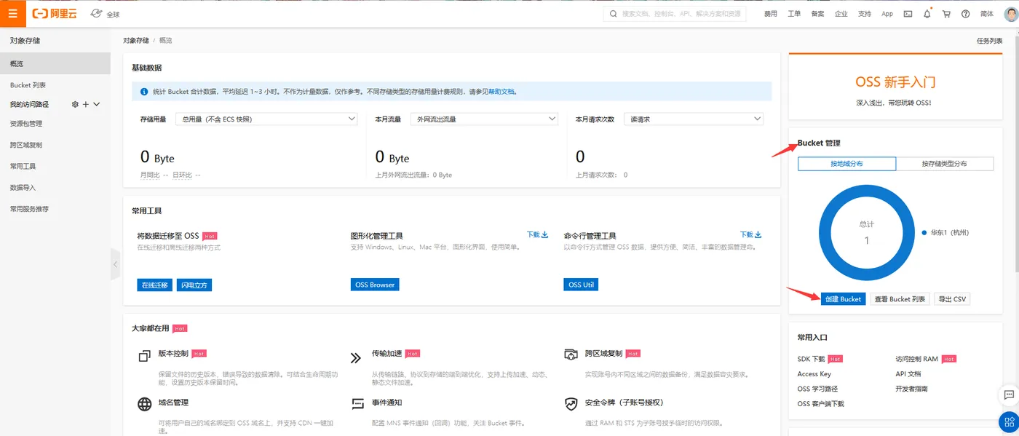
Task: Open the help question mark icon
Action: (x=966, y=14)
